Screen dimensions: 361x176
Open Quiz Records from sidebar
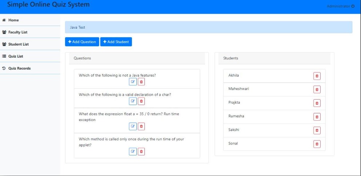(x=19, y=68)
